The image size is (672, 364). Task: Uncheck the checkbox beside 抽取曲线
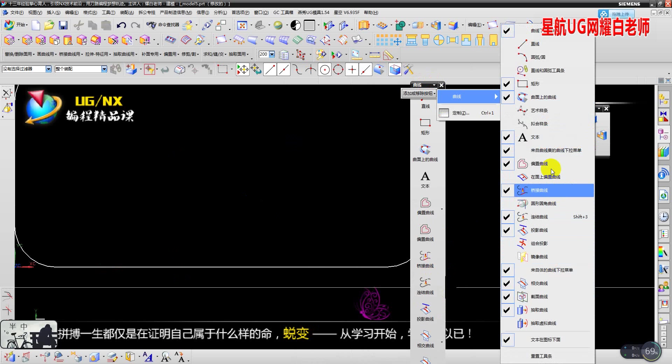[x=507, y=310]
